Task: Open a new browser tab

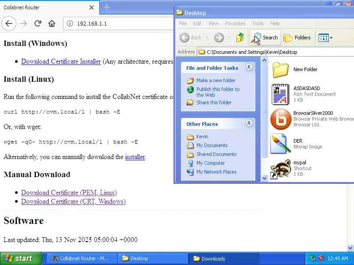Action: coord(106,7)
